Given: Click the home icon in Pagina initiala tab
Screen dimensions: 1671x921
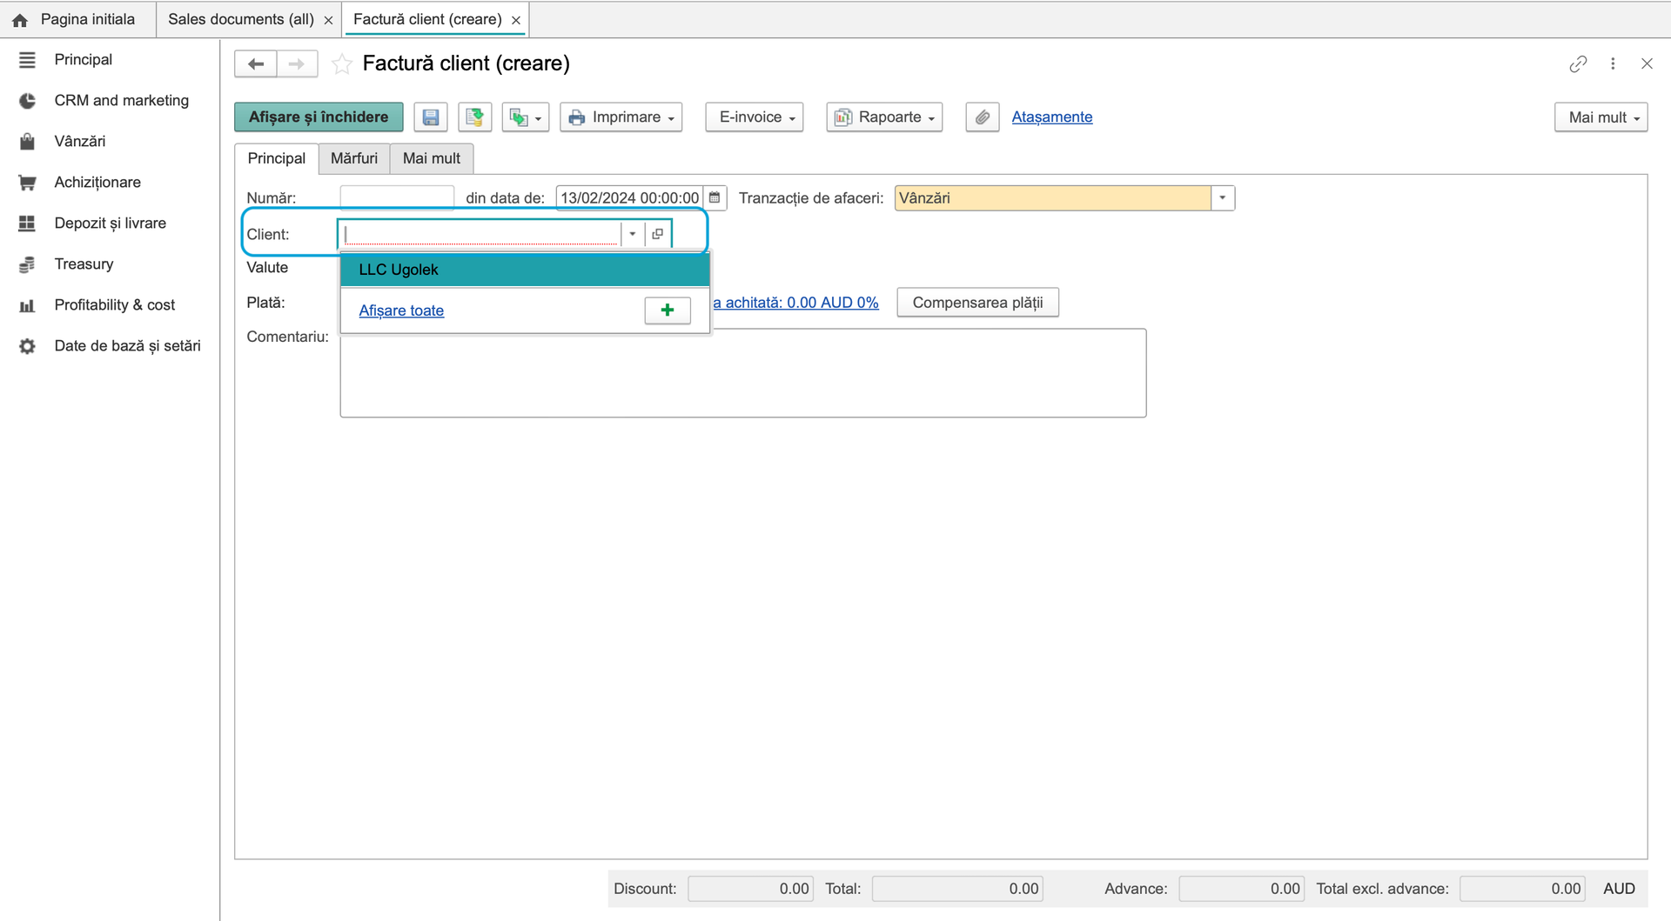Looking at the screenshot, I should pos(20,20).
